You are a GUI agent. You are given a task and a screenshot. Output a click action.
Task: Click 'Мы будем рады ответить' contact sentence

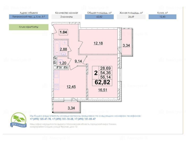85,116
